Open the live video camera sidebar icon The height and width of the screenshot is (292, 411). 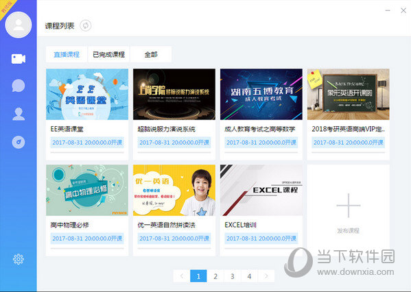coord(19,59)
